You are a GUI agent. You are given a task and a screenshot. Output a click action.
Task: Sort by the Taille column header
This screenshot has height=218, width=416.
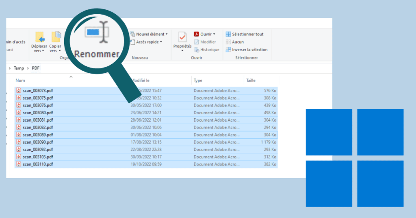point(251,81)
